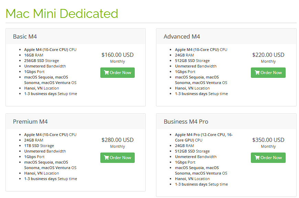Select the Basic M4 card title
This screenshot has width=299, height=198.
coord(25,37)
